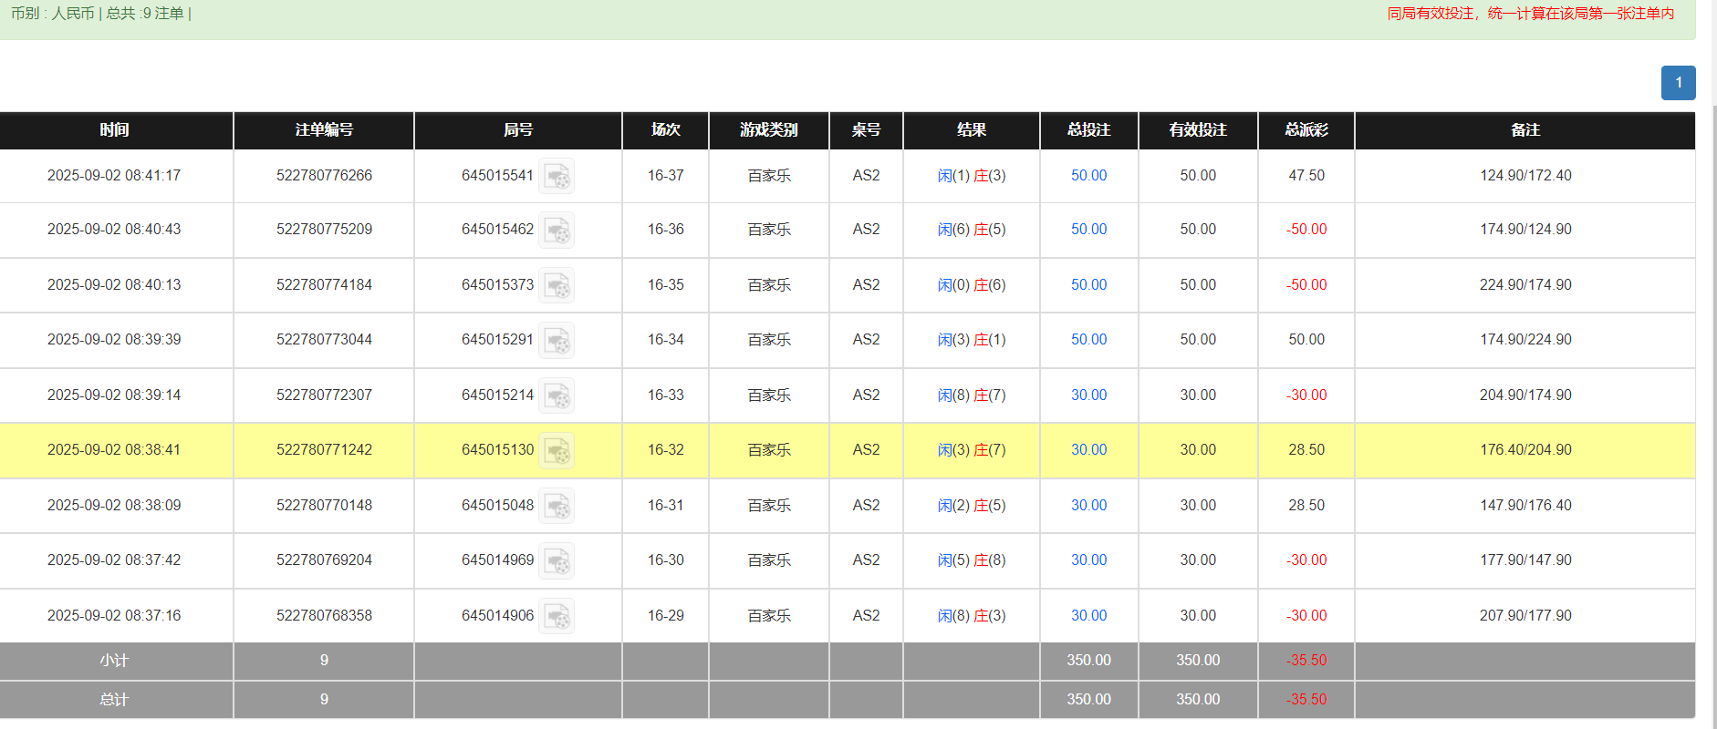Click replay icon beside round 645015048
The width and height of the screenshot is (1717, 729).
tap(556, 506)
